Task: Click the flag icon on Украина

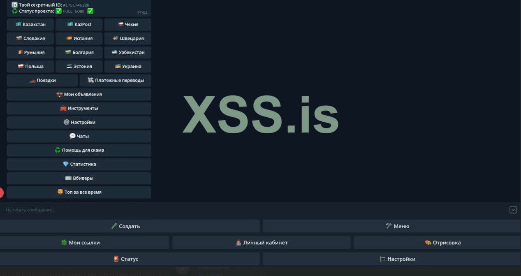Action: [x=118, y=66]
